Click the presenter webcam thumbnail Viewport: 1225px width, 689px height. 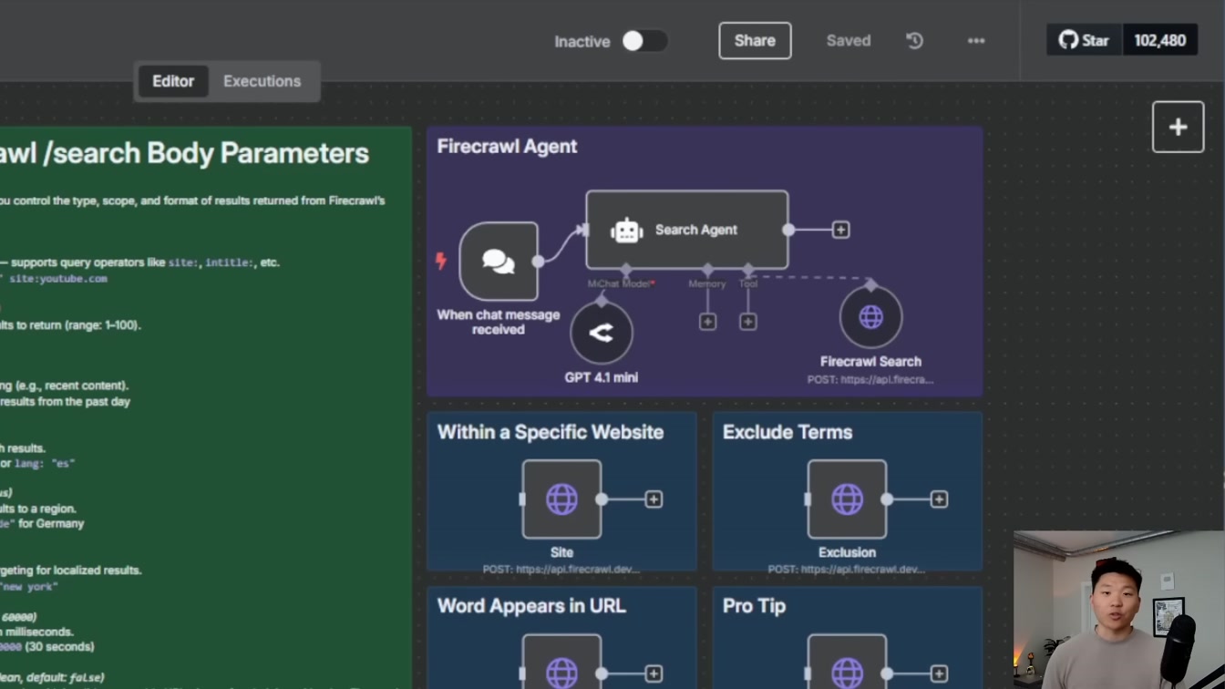(1119, 610)
